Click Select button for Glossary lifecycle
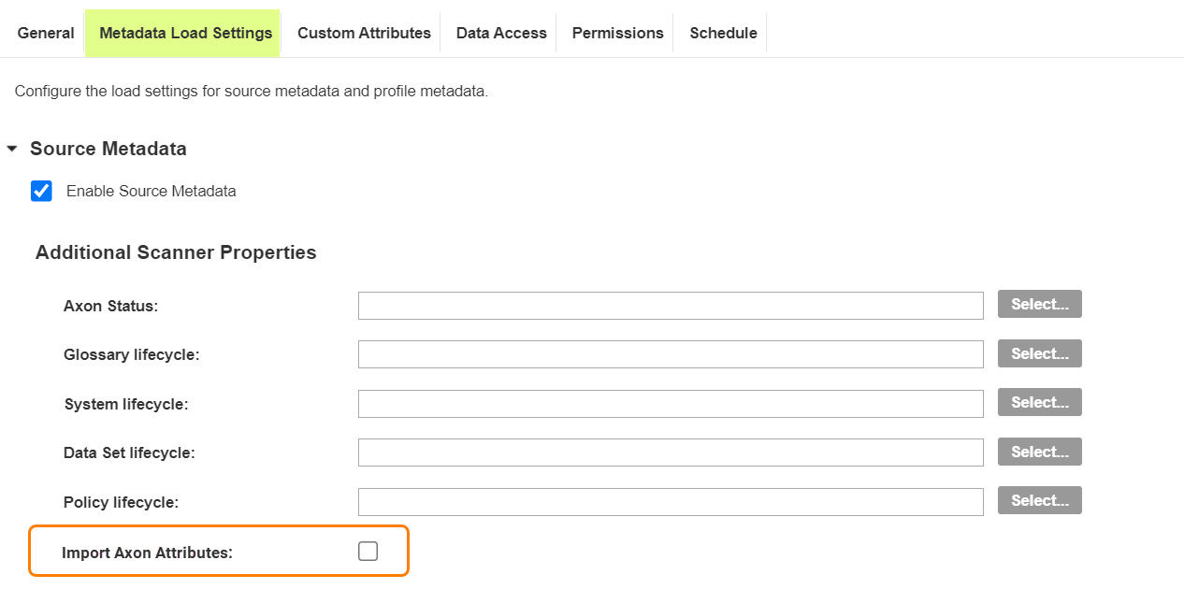This screenshot has width=1184, height=589. 1040,353
